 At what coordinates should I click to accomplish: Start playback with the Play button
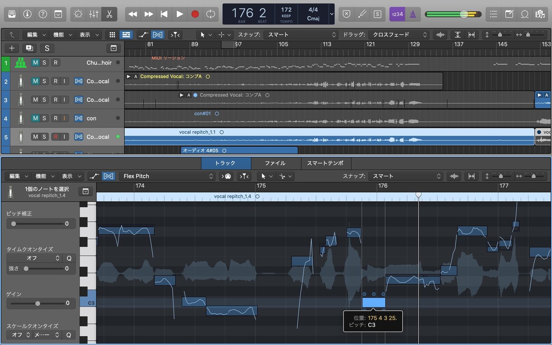[x=180, y=14]
